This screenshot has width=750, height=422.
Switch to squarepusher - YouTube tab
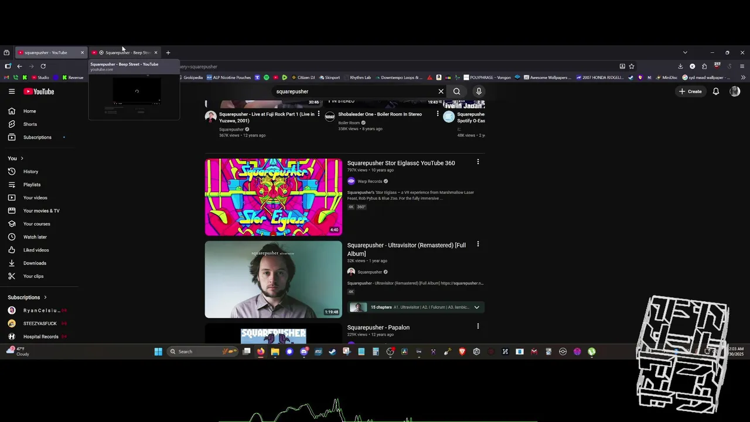pos(50,53)
